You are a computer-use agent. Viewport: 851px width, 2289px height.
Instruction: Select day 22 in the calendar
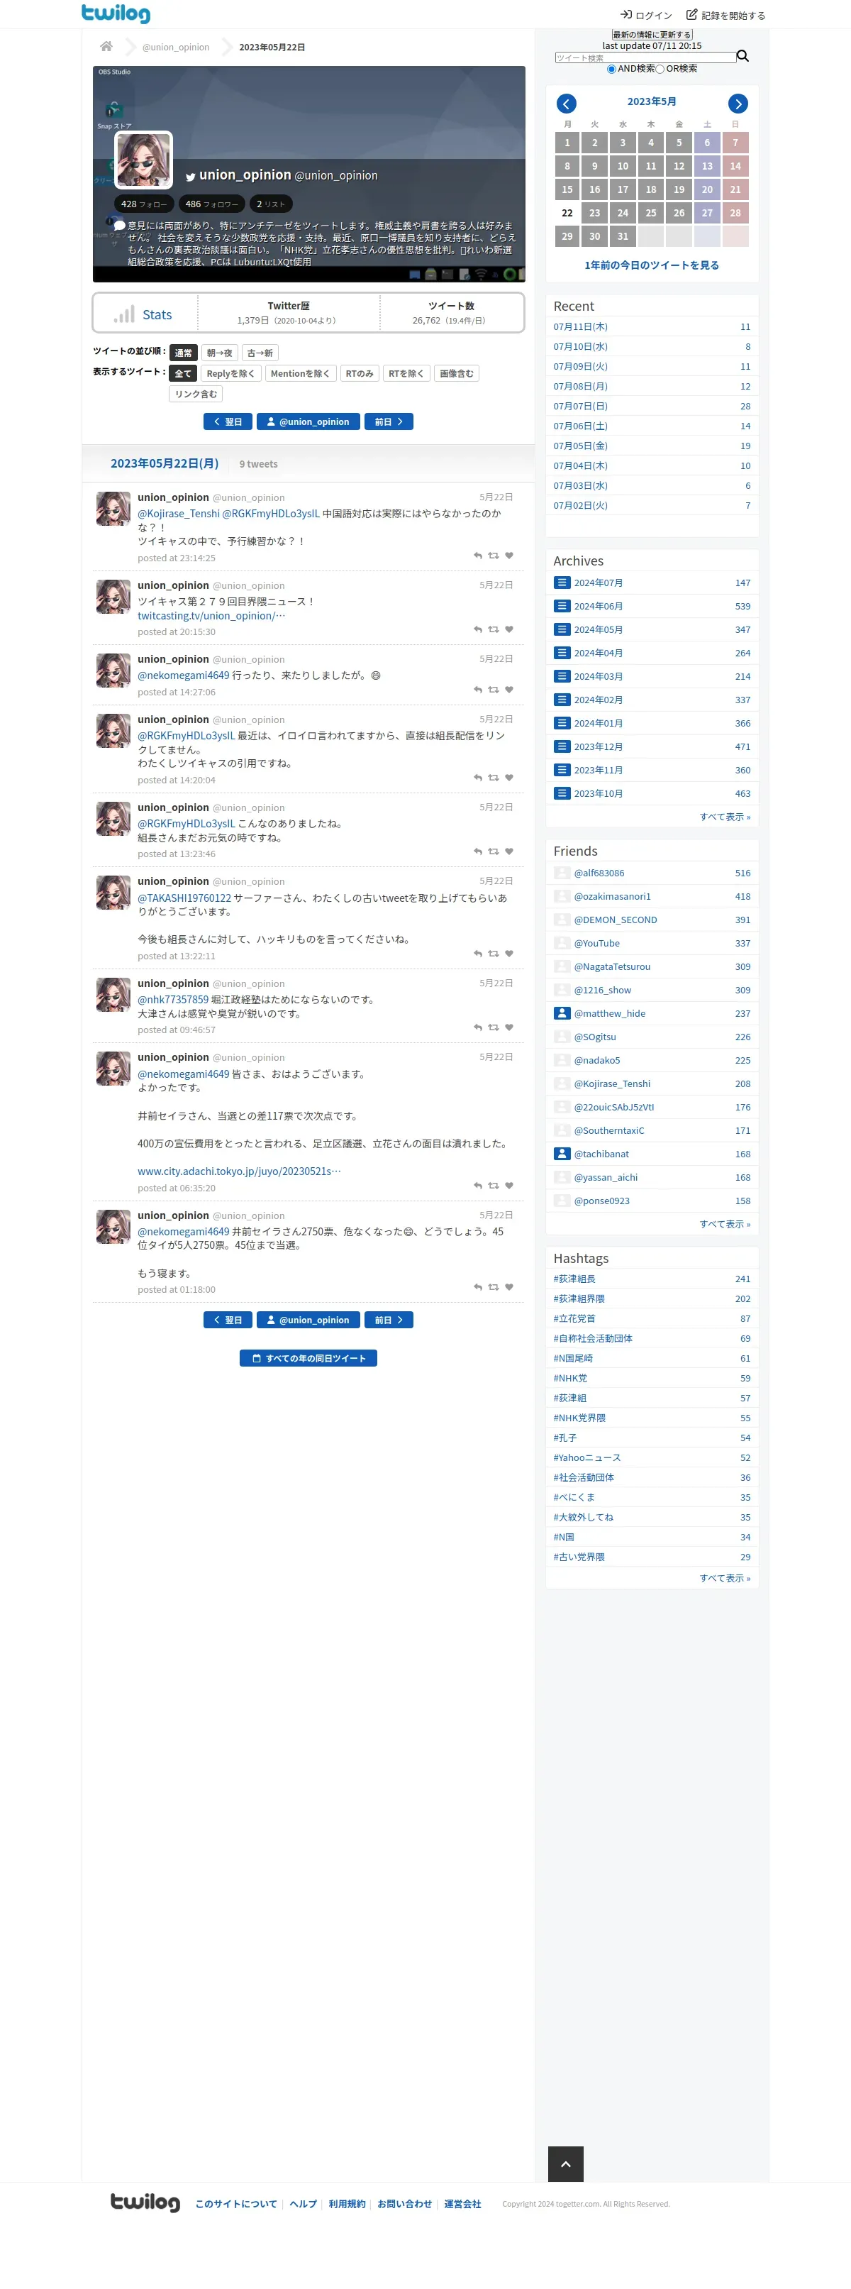pos(567,214)
